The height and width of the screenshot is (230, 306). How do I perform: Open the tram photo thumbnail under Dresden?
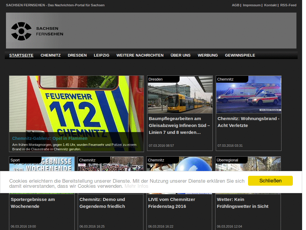coord(180,95)
